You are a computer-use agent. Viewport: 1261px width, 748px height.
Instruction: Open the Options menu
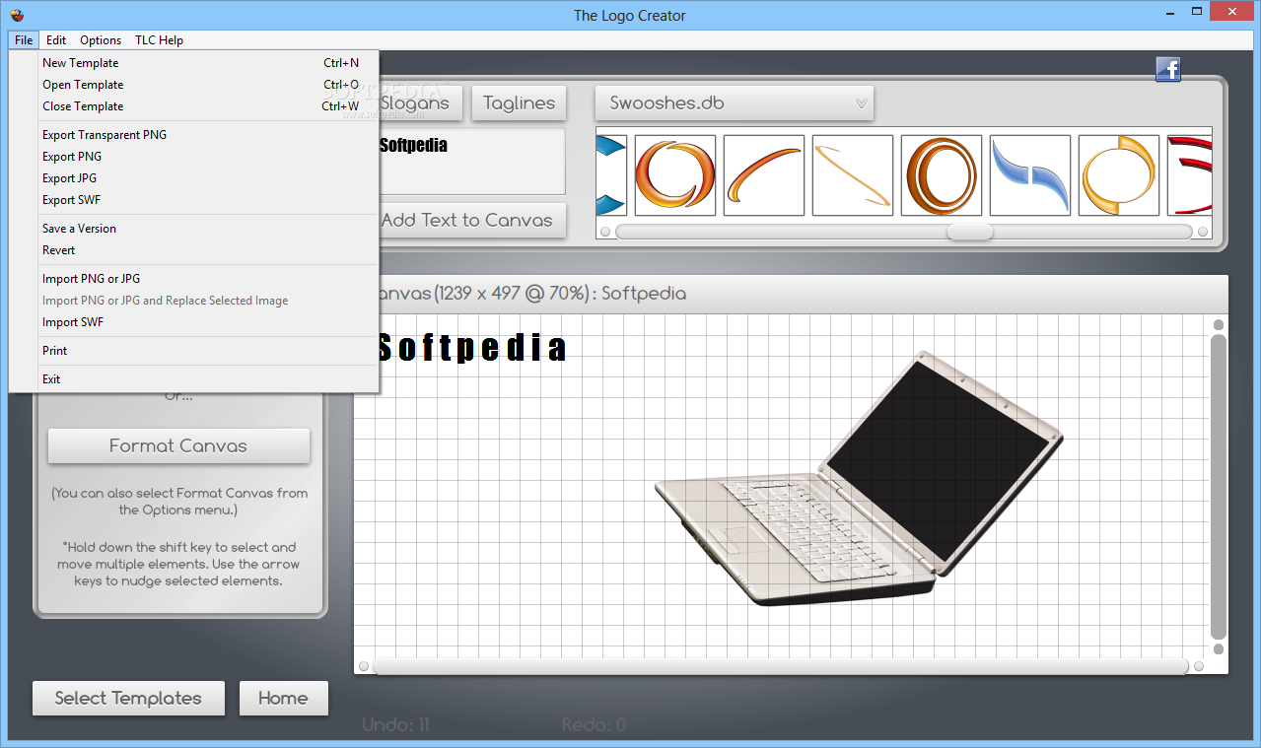[x=101, y=40]
